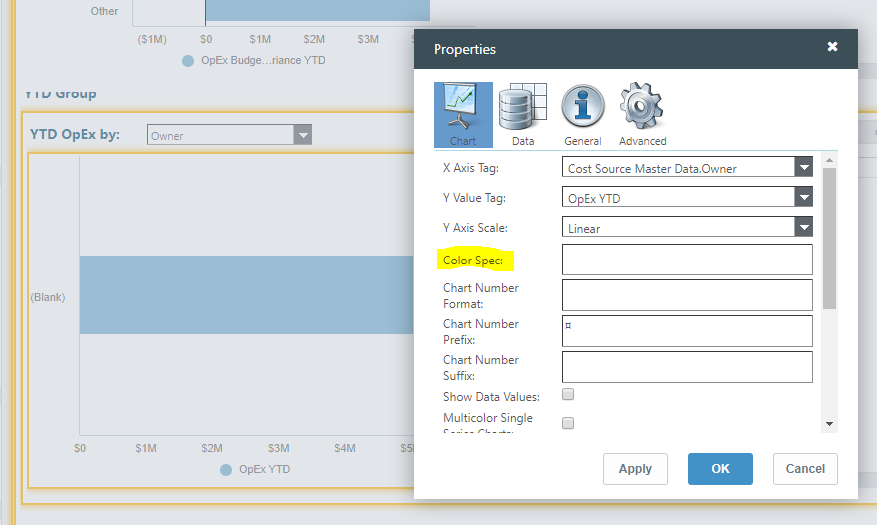This screenshot has height=525, width=877.
Task: Confirm with the OK button
Action: click(720, 468)
